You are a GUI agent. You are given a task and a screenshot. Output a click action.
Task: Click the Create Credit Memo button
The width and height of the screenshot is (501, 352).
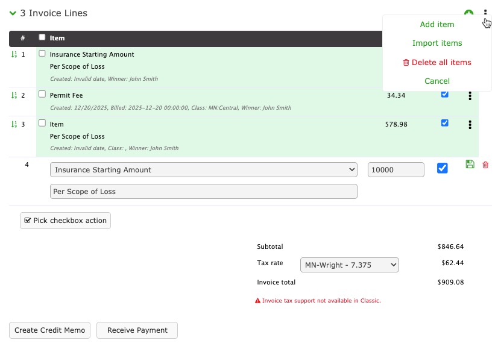(50, 330)
